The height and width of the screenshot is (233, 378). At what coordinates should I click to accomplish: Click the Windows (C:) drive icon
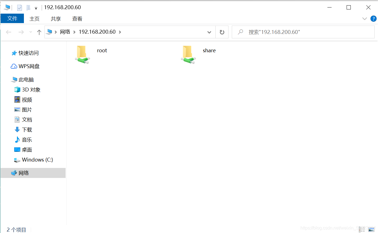tap(17, 160)
